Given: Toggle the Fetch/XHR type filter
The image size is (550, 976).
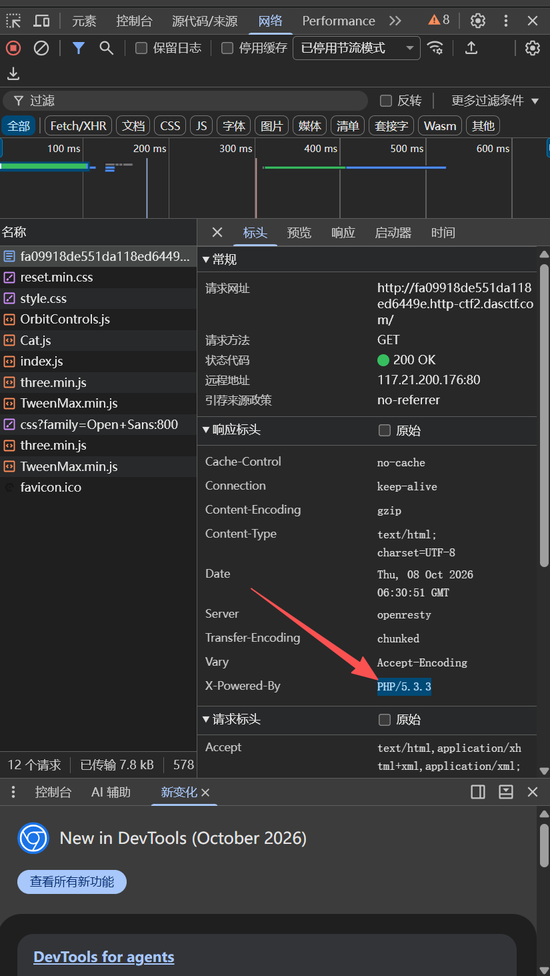Looking at the screenshot, I should coord(79,126).
